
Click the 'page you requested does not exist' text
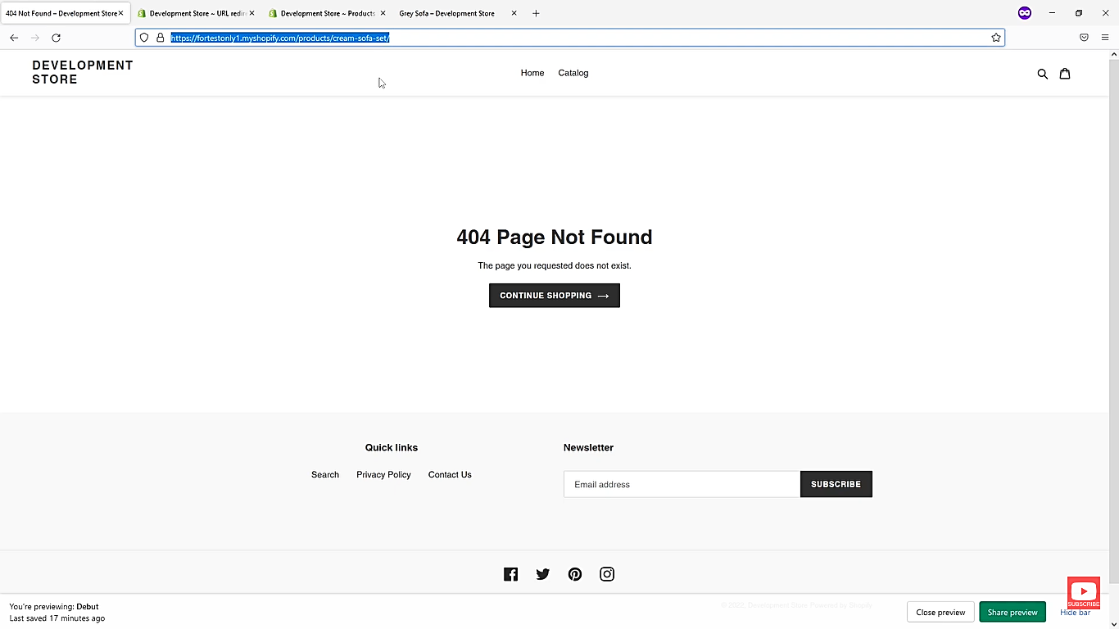point(555,265)
